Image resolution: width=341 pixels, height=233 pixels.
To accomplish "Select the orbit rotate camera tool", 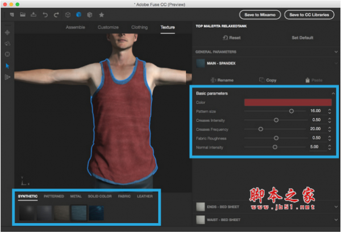I will coord(7,44).
